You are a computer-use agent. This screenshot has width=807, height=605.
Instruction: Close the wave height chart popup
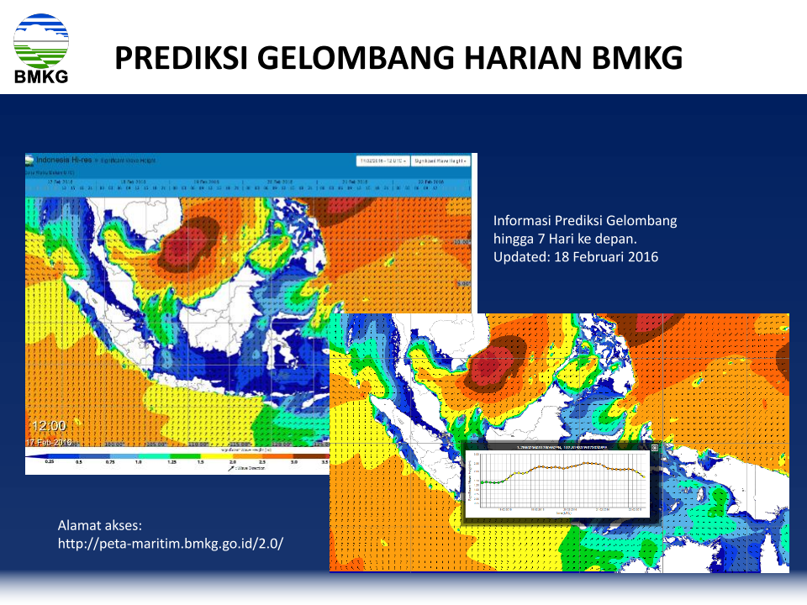[x=655, y=448]
